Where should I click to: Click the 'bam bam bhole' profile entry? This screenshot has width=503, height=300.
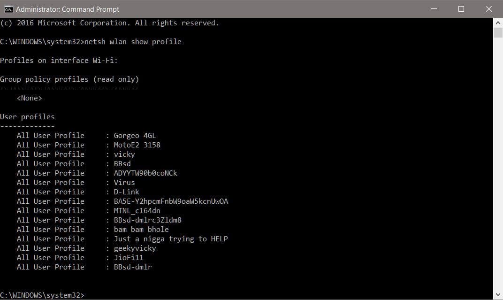[142, 229]
